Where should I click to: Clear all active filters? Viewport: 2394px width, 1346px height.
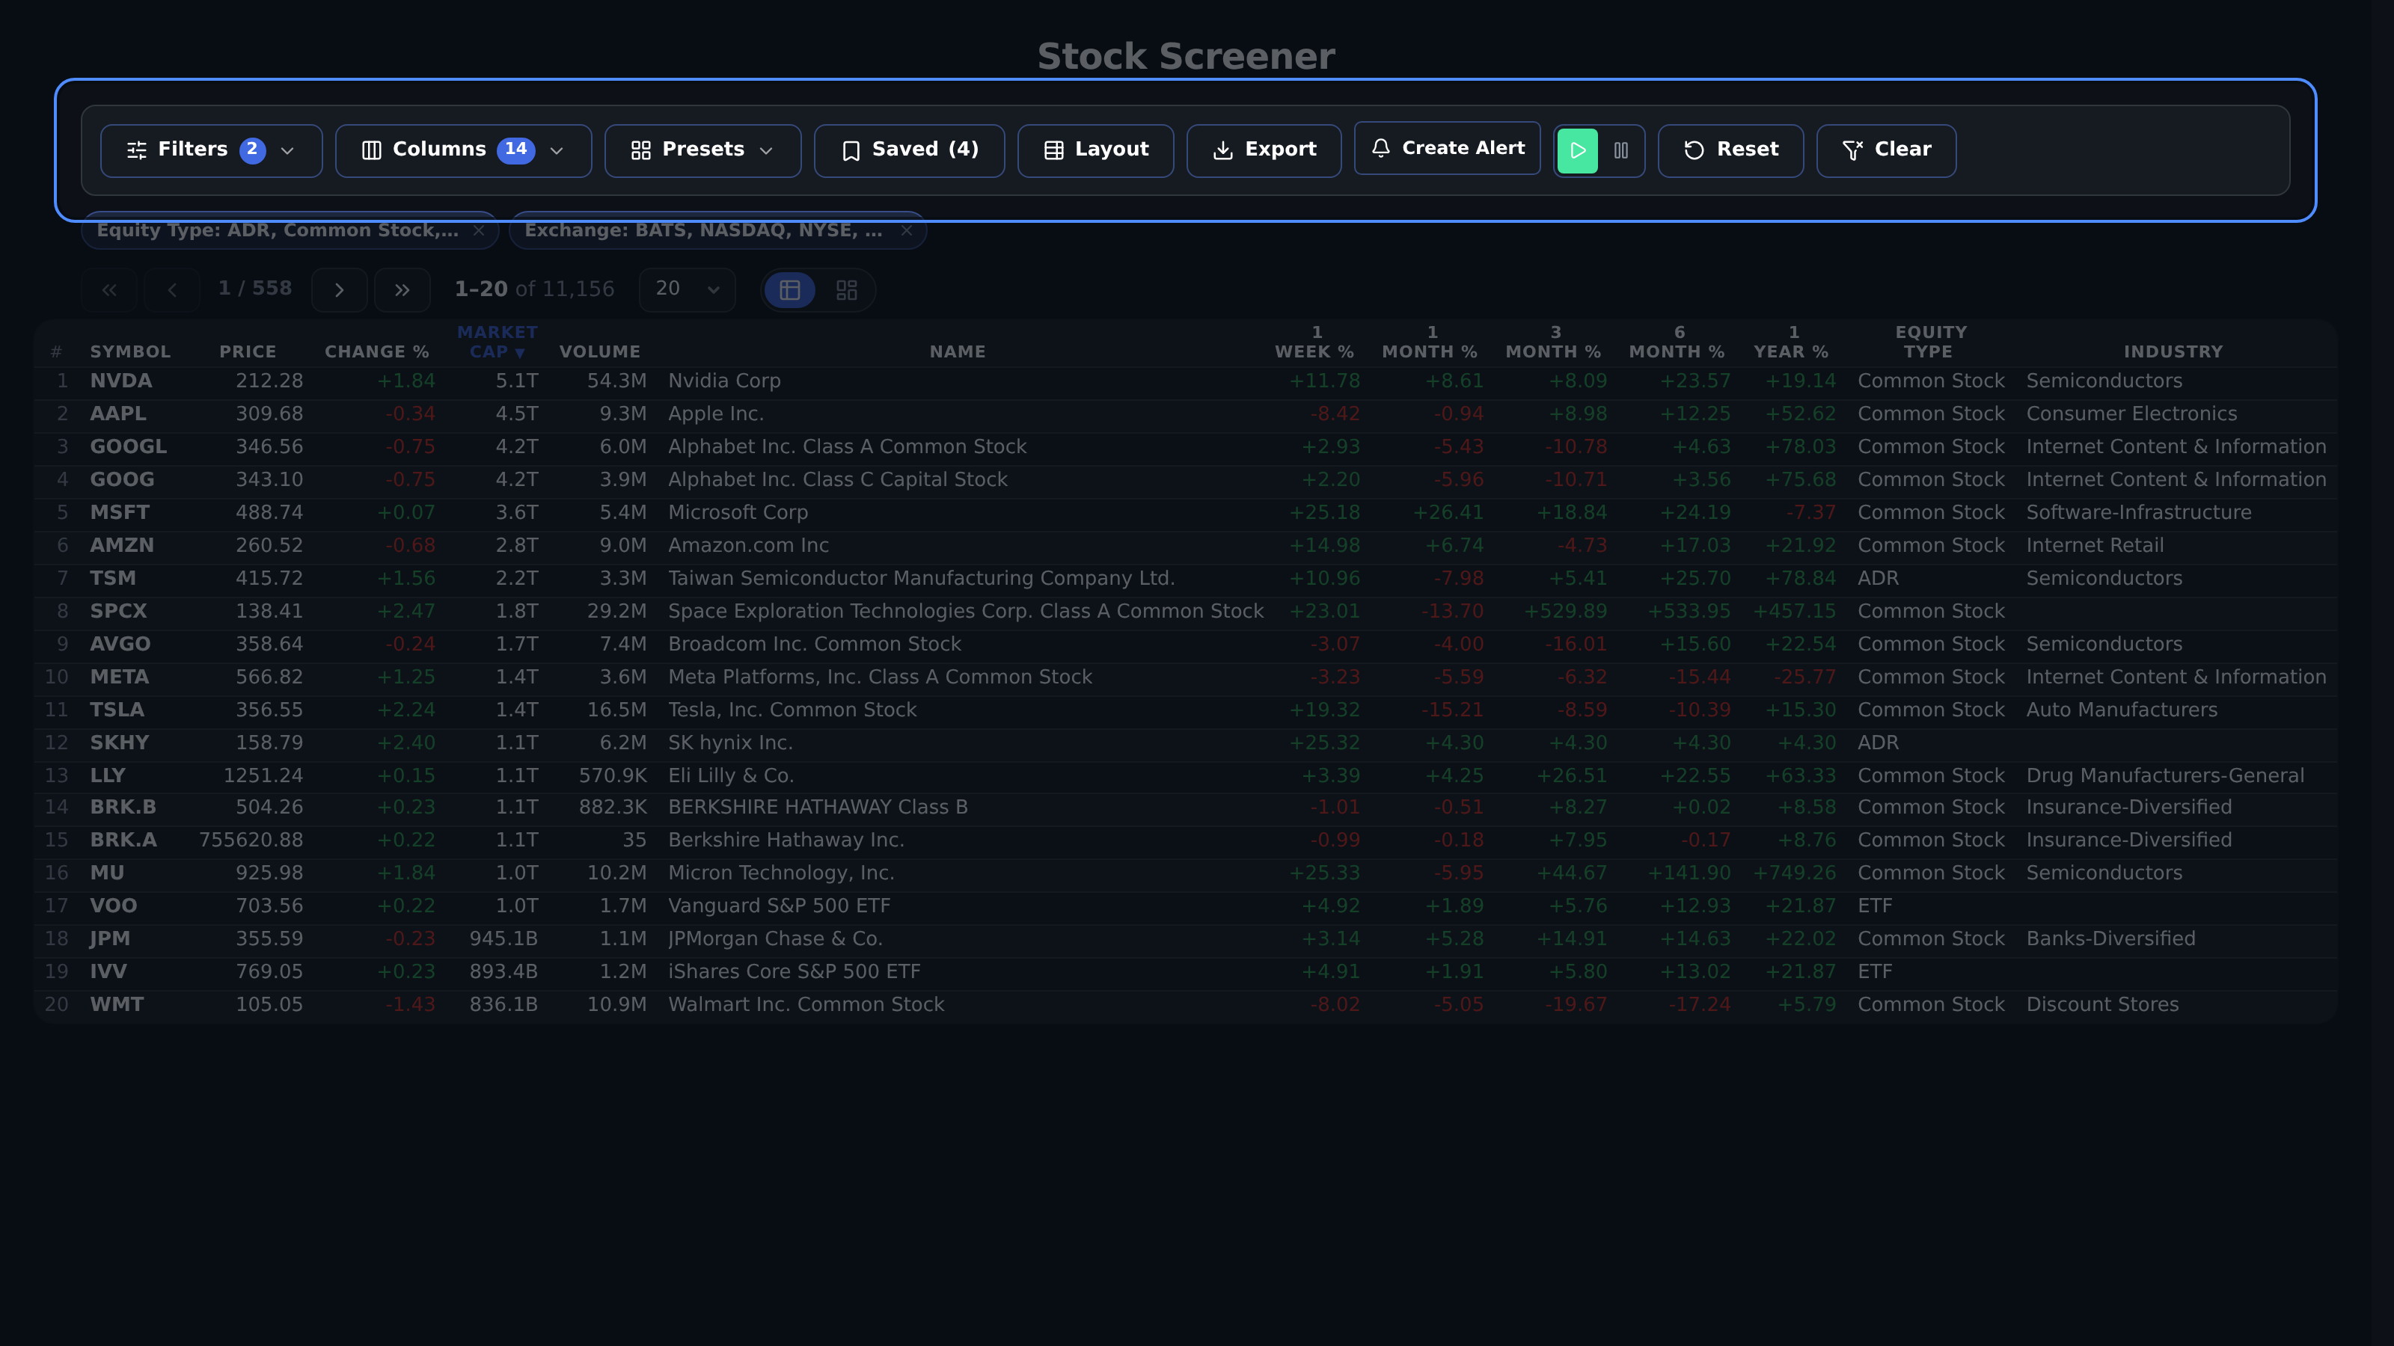tap(1885, 150)
